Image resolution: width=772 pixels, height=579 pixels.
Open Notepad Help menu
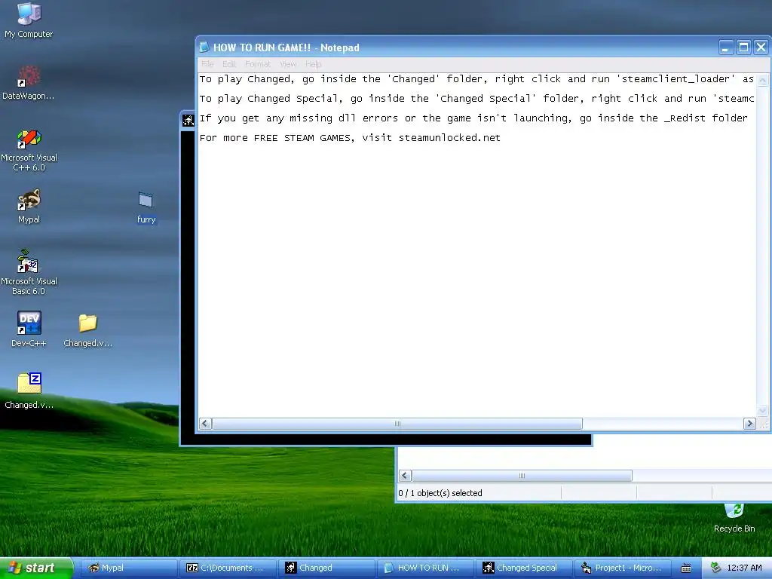pos(313,64)
